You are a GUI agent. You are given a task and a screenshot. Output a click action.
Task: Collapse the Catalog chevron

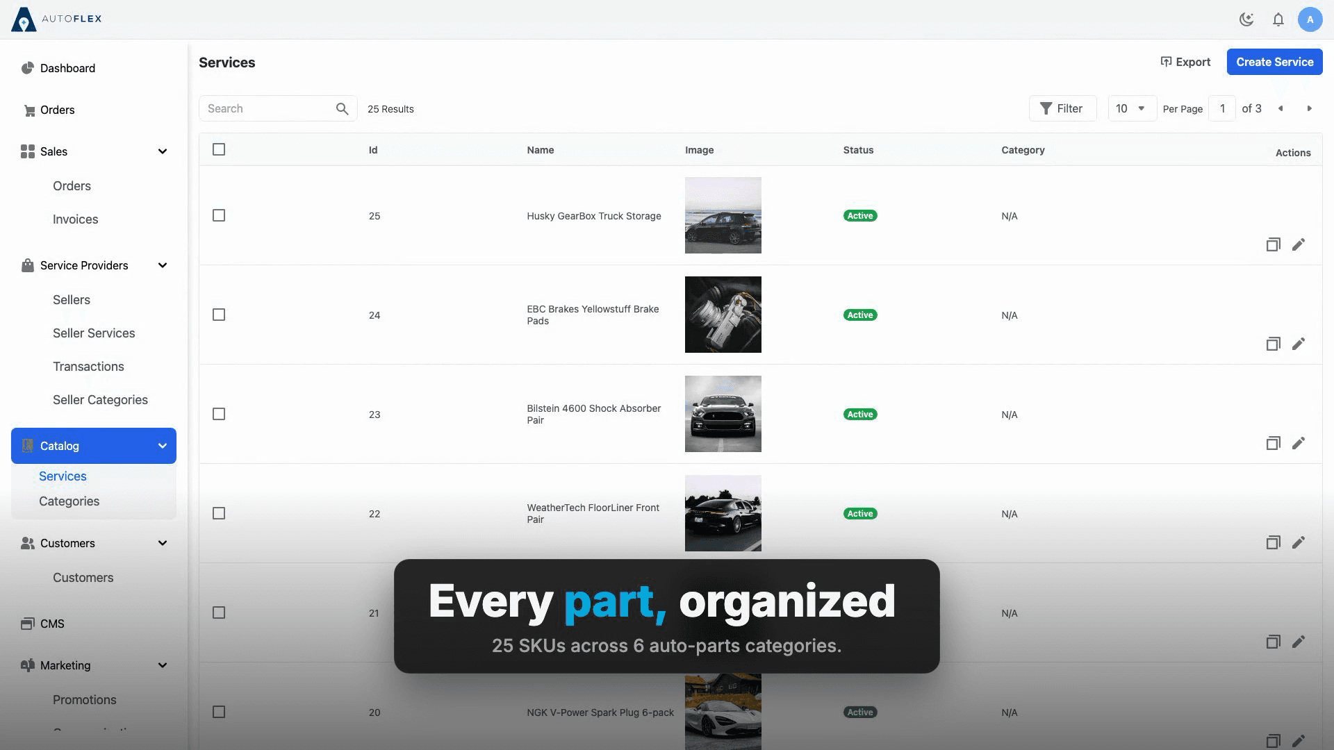[x=163, y=446]
